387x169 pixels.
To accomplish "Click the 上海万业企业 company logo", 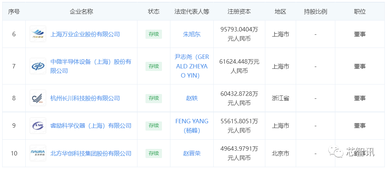I will click(38, 34).
